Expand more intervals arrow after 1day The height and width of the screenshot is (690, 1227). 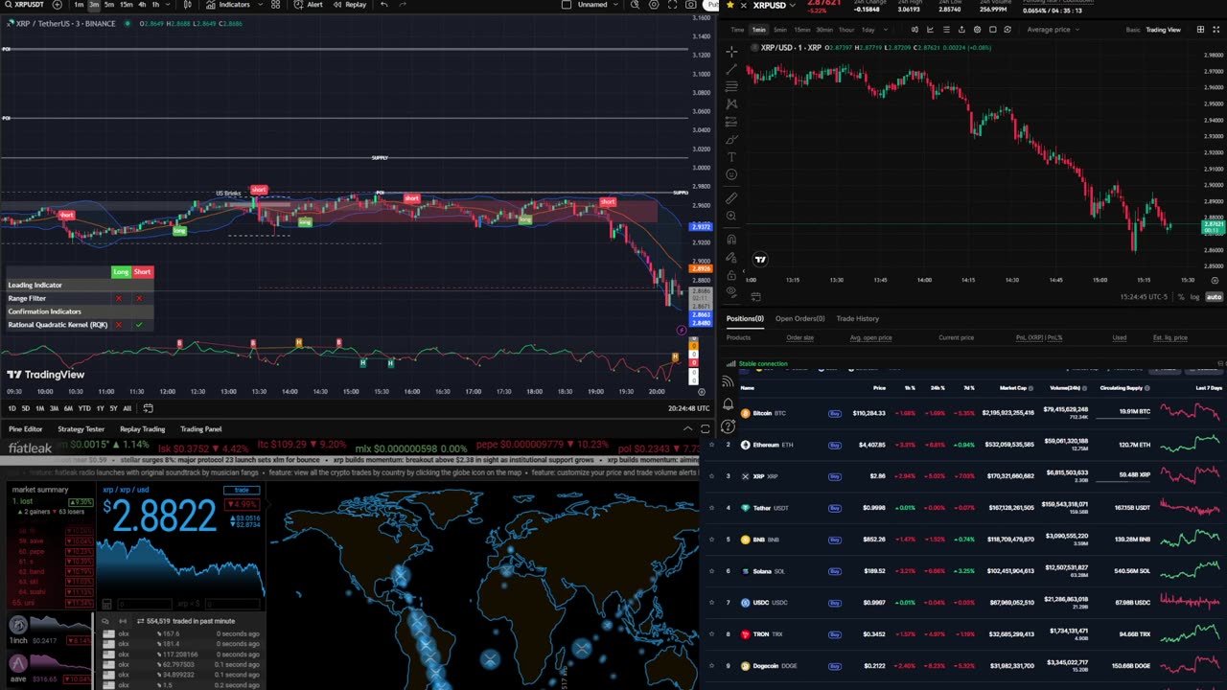tap(884, 30)
